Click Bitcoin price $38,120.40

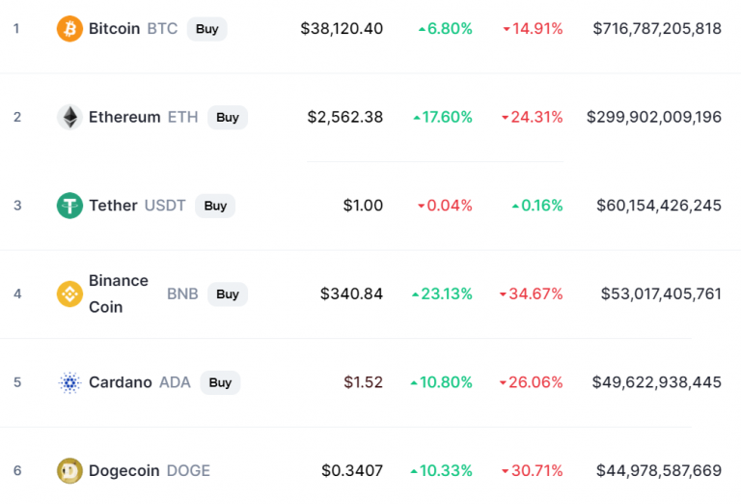click(342, 29)
